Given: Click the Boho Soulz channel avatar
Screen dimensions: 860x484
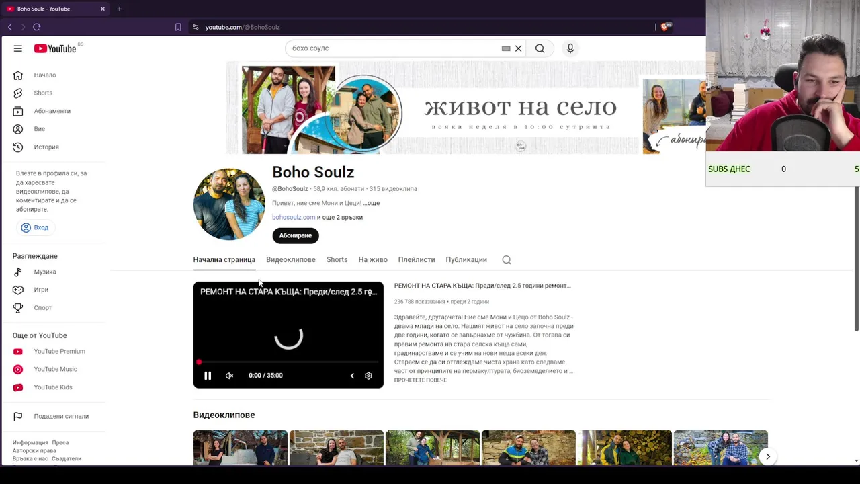Looking at the screenshot, I should 229,204.
